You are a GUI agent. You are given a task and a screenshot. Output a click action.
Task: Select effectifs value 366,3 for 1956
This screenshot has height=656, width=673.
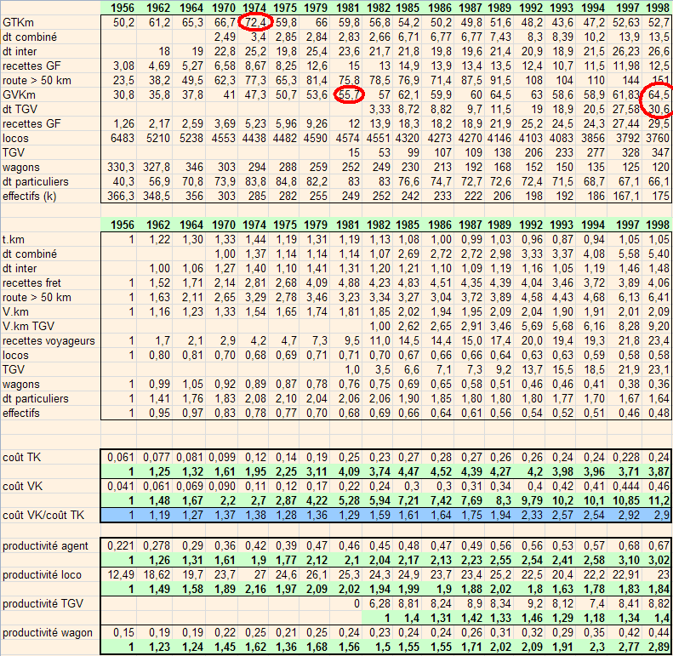pyautogui.click(x=121, y=197)
